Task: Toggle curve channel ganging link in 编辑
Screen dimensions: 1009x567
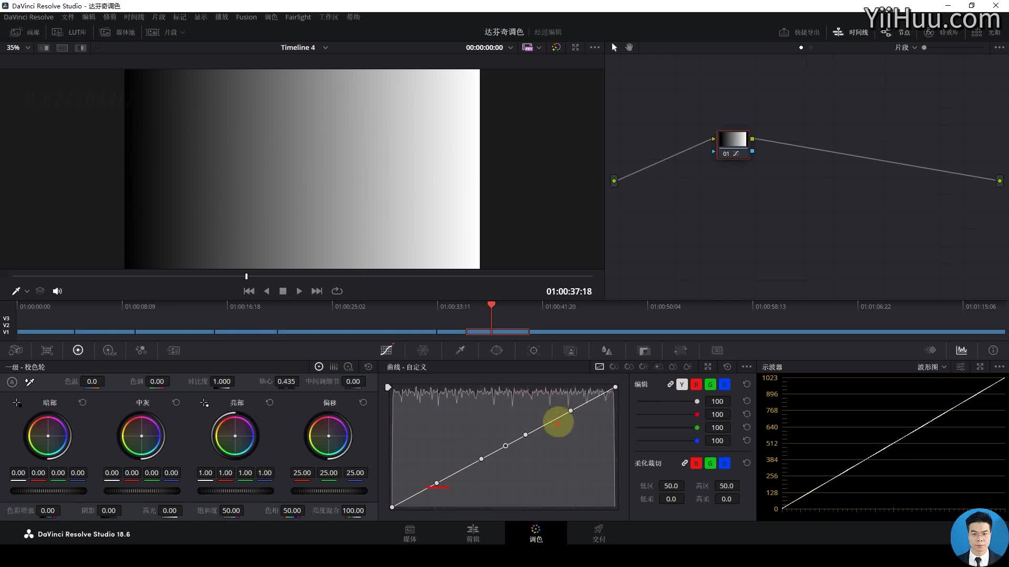Action: point(670,384)
